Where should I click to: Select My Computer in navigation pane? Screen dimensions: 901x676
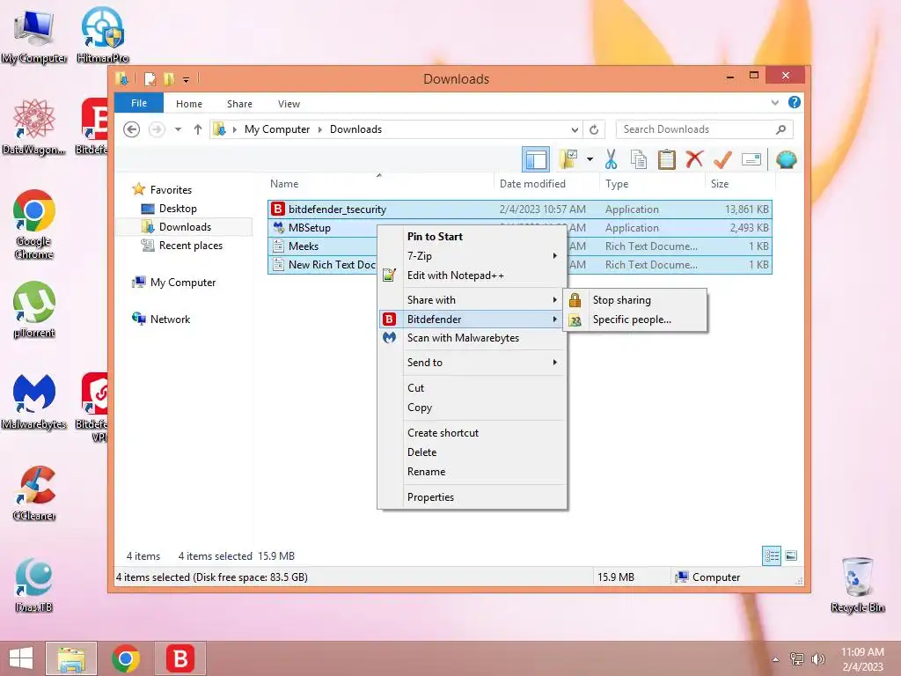[x=174, y=283]
